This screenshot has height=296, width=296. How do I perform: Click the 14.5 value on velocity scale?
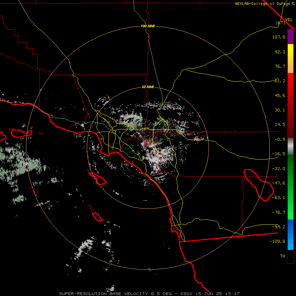click(x=280, y=125)
